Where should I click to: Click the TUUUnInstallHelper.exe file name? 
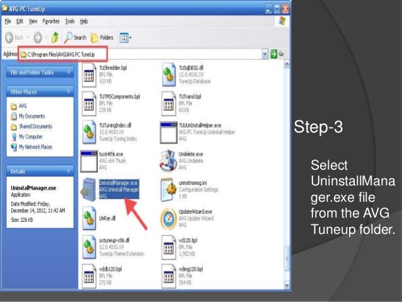click(x=200, y=125)
